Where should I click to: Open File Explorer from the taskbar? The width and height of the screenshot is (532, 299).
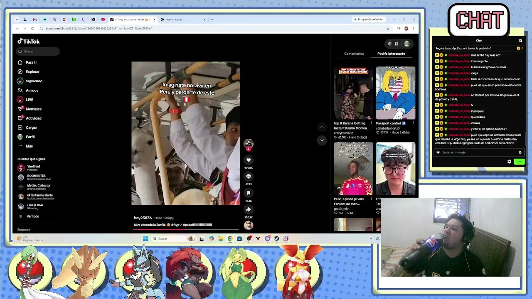tap(221, 238)
